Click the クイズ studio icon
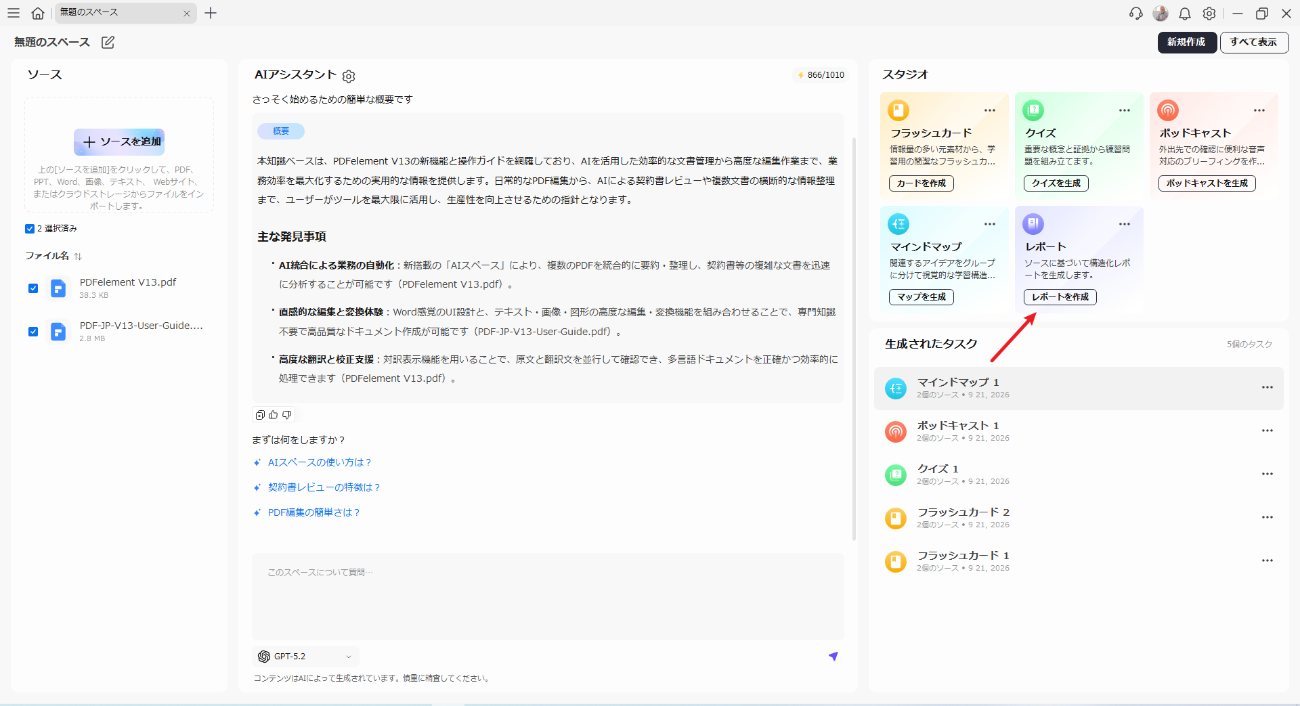This screenshot has height=706, width=1300. tap(1033, 110)
